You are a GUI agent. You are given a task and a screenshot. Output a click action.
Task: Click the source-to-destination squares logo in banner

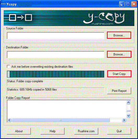20,17
